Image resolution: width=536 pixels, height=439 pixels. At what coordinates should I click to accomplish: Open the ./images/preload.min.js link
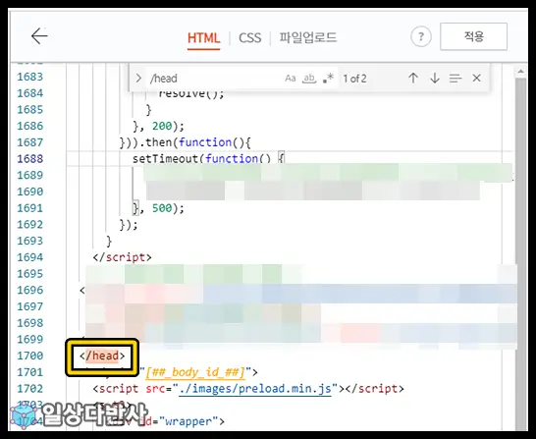(x=255, y=389)
